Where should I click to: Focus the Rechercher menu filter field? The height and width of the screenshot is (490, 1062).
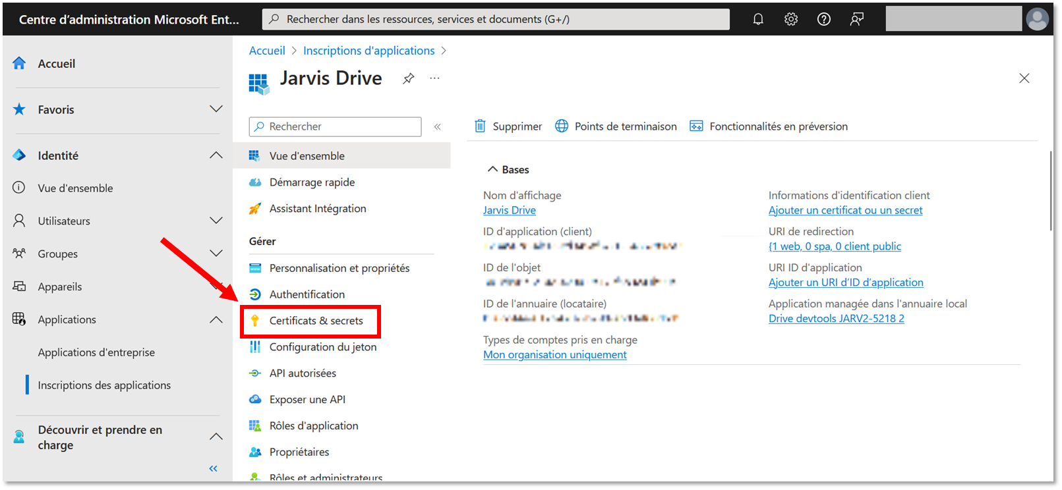coord(335,126)
